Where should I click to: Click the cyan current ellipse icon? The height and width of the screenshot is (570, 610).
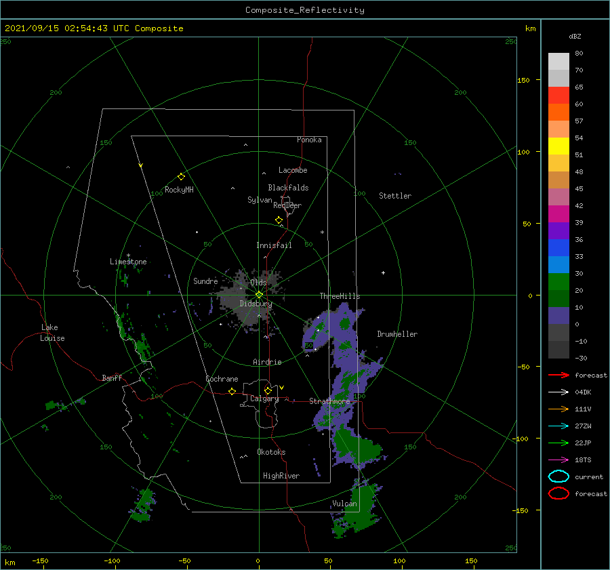click(x=558, y=476)
